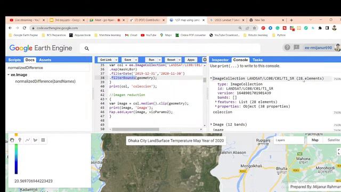Switch map to Map view

tap(315, 140)
